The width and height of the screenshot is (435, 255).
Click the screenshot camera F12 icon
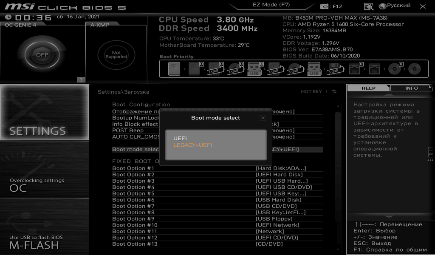325,6
